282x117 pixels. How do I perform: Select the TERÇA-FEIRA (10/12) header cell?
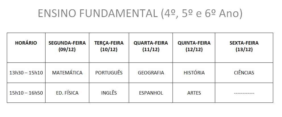(109, 48)
